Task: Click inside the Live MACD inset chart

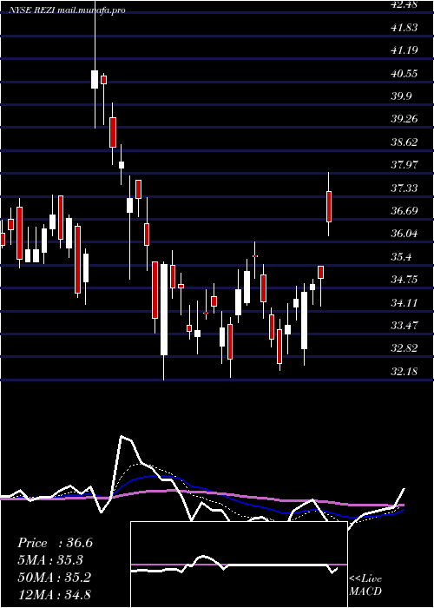Action: (239, 565)
